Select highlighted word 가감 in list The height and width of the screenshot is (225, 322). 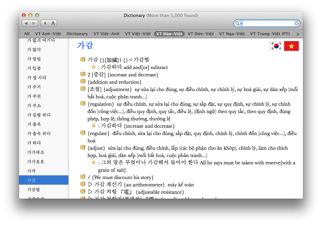[x=44, y=180]
